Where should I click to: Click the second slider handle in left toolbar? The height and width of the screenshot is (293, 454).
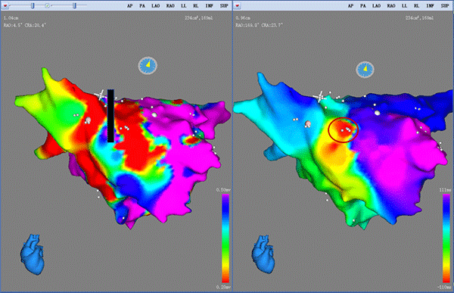coord(75,5)
